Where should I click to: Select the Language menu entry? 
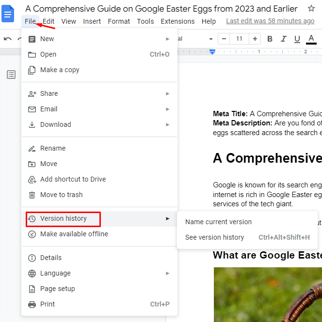click(99, 273)
